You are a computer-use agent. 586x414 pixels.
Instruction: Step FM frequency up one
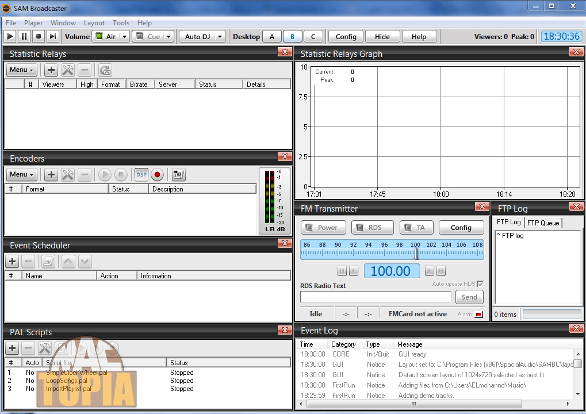pyautogui.click(x=430, y=271)
